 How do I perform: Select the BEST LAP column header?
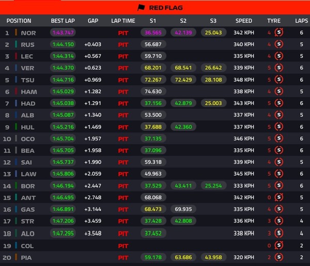(63, 21)
